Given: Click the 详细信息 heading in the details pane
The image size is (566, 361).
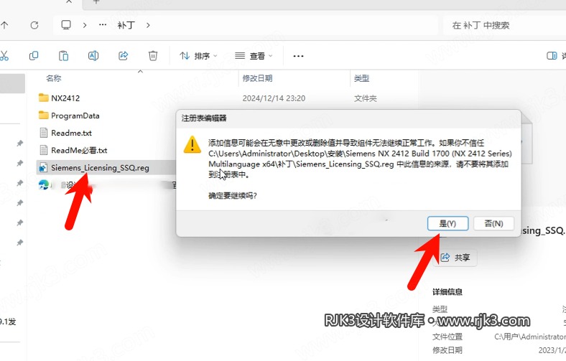Looking at the screenshot, I should [x=447, y=292].
